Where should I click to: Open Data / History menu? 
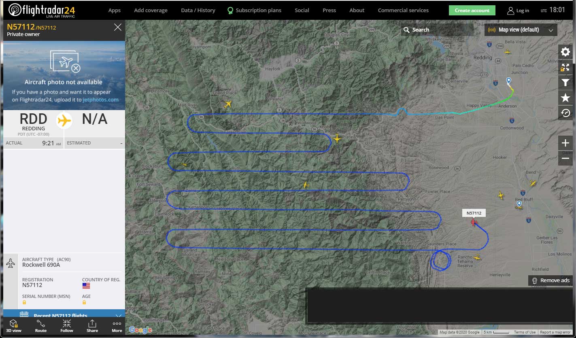point(198,10)
